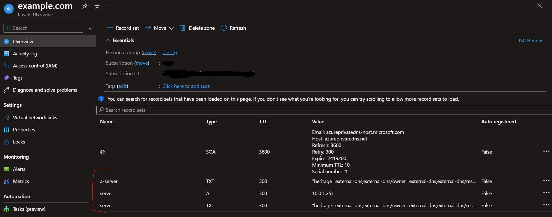
Task: Click edit link next to Tags
Action: coord(122,86)
